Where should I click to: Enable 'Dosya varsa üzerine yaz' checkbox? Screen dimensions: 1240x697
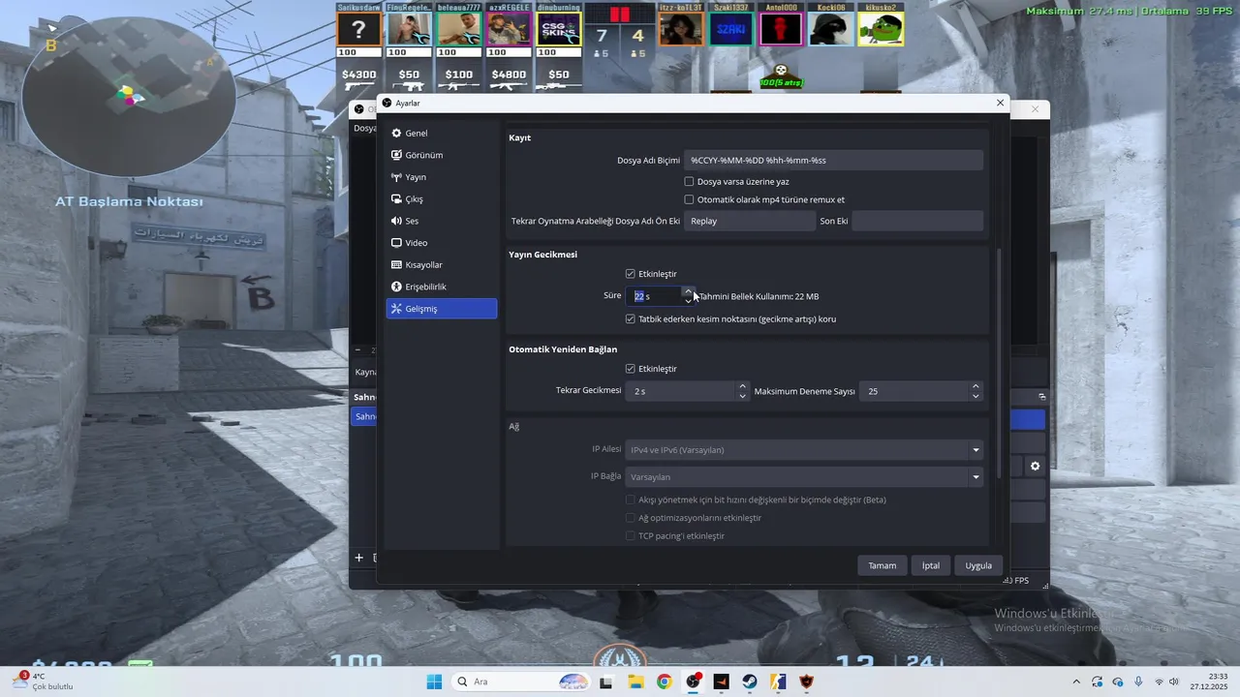689,181
